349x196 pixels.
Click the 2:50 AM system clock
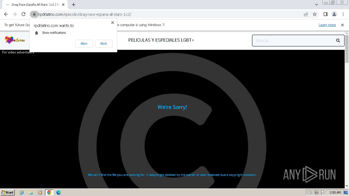click(x=335, y=192)
